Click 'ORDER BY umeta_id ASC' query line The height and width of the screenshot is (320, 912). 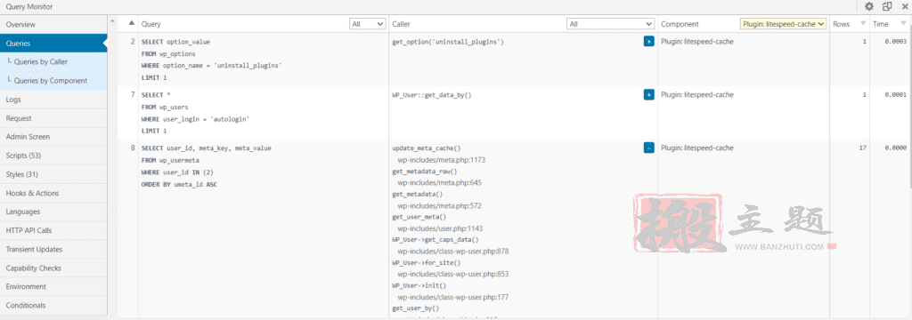(x=180, y=184)
